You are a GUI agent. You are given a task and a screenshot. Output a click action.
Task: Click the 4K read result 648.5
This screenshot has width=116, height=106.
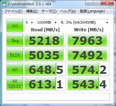coord(45,69)
